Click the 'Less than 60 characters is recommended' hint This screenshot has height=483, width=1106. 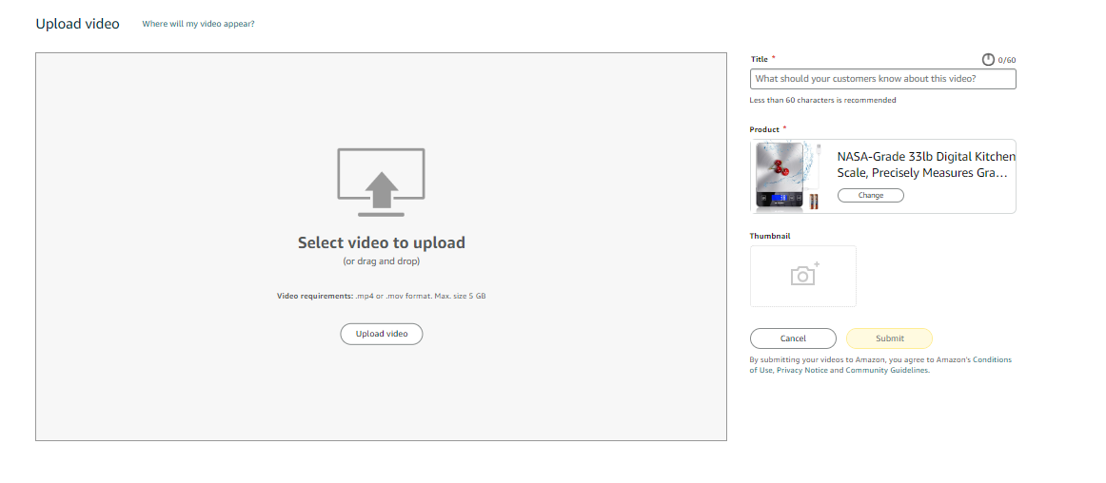point(822,100)
